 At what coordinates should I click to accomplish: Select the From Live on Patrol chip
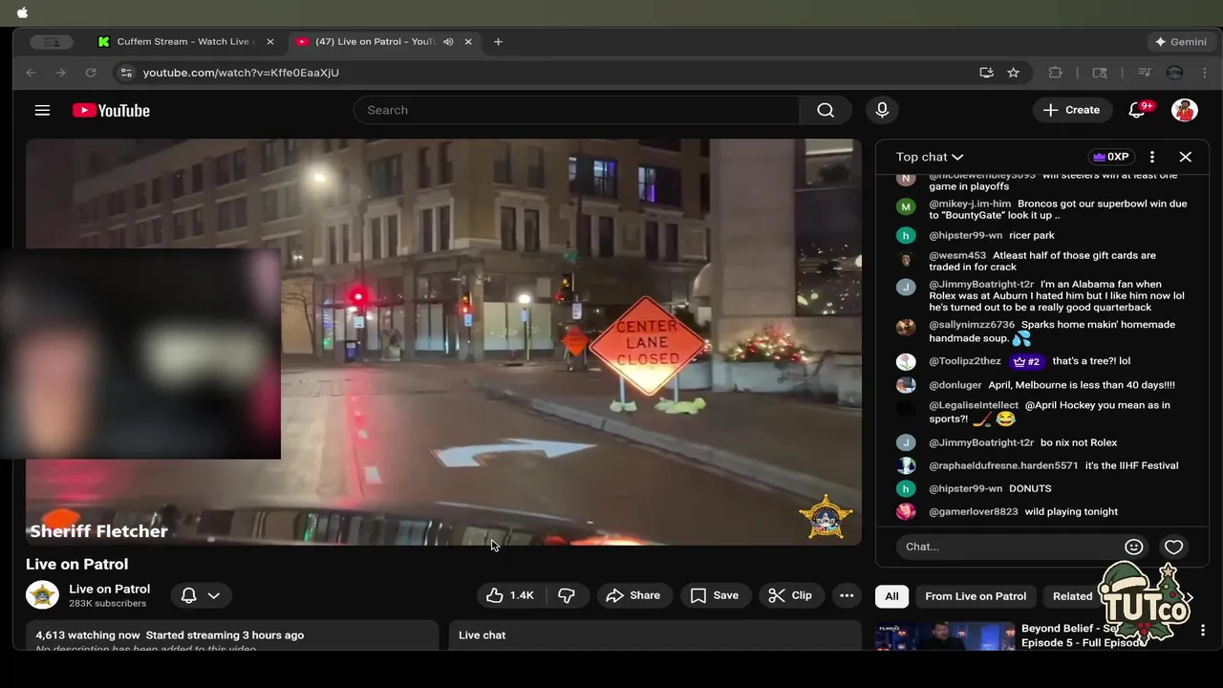point(976,596)
